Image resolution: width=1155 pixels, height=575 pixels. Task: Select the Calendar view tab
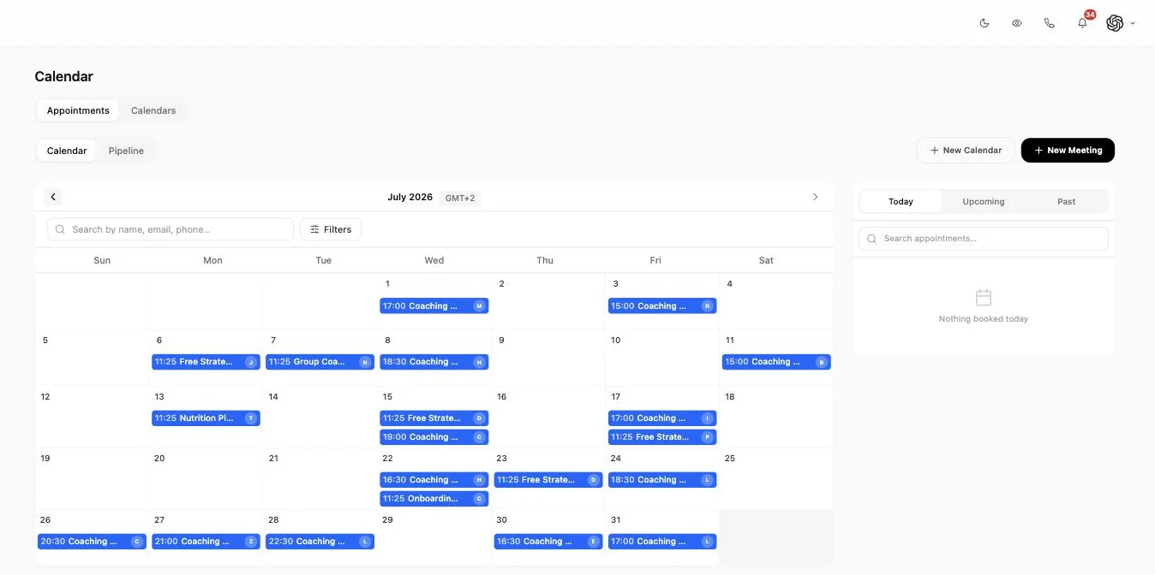click(67, 151)
